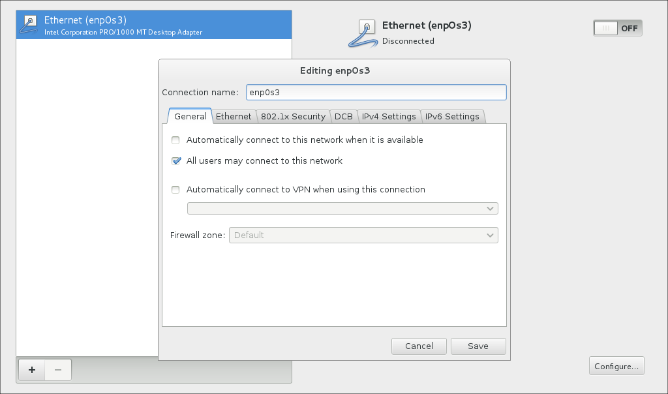668x394 pixels.
Task: Click the Ethernet cable icon in device list
Action: pos(29,25)
